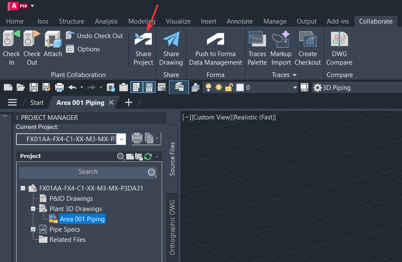The width and height of the screenshot is (402, 262).
Task: Click the Undo arrow icon
Action: click(73, 87)
